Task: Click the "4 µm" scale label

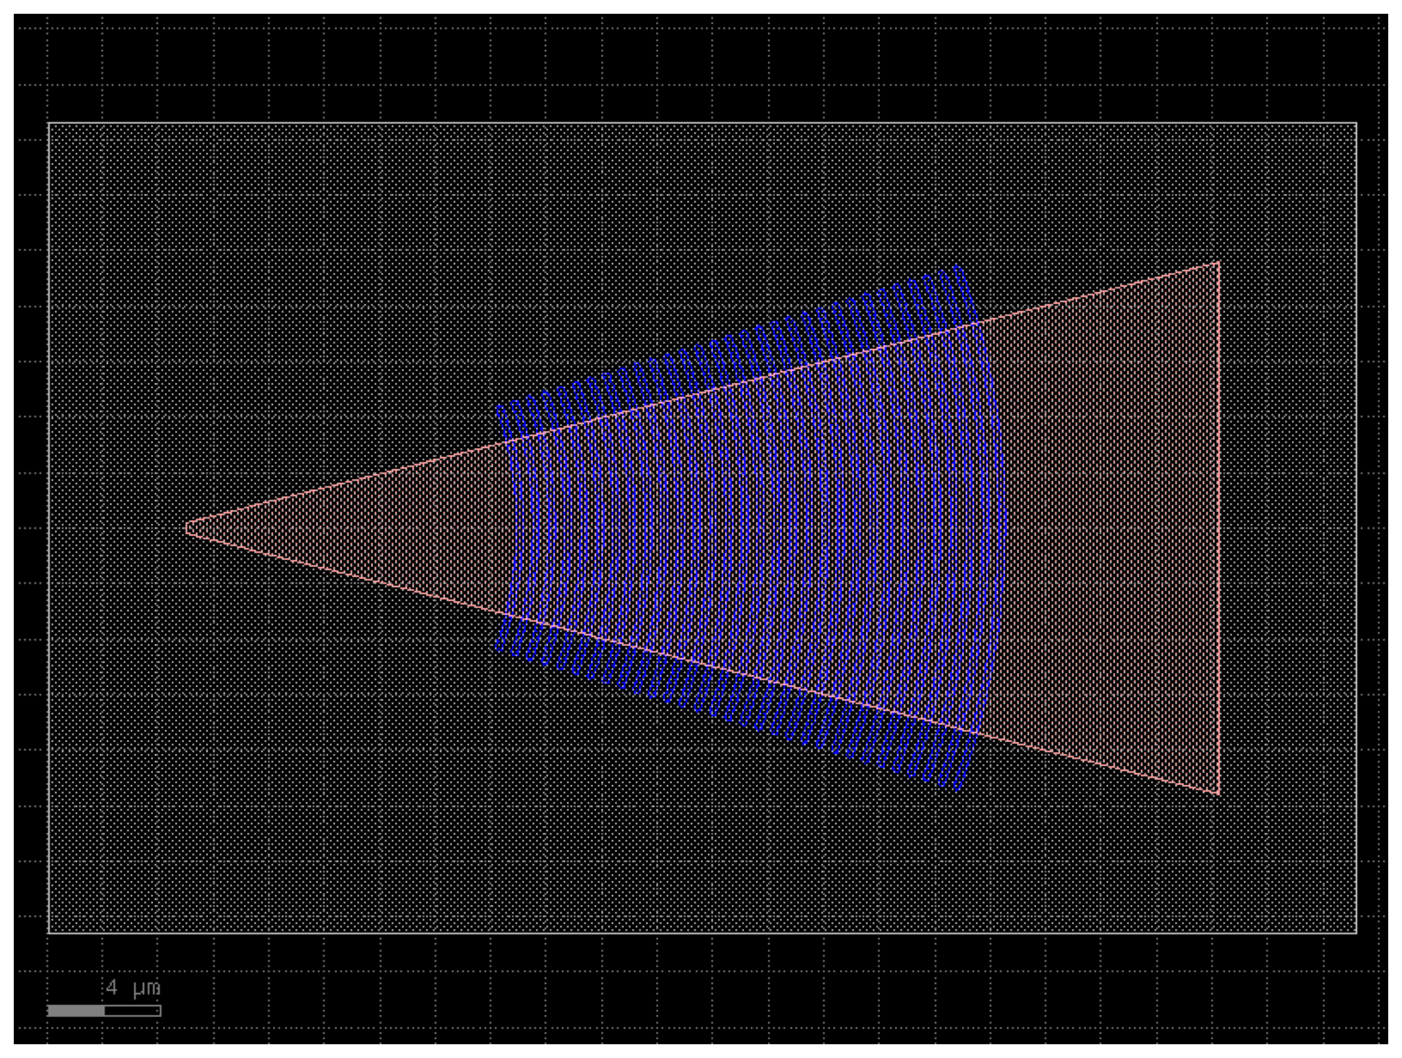Action: coord(133,987)
